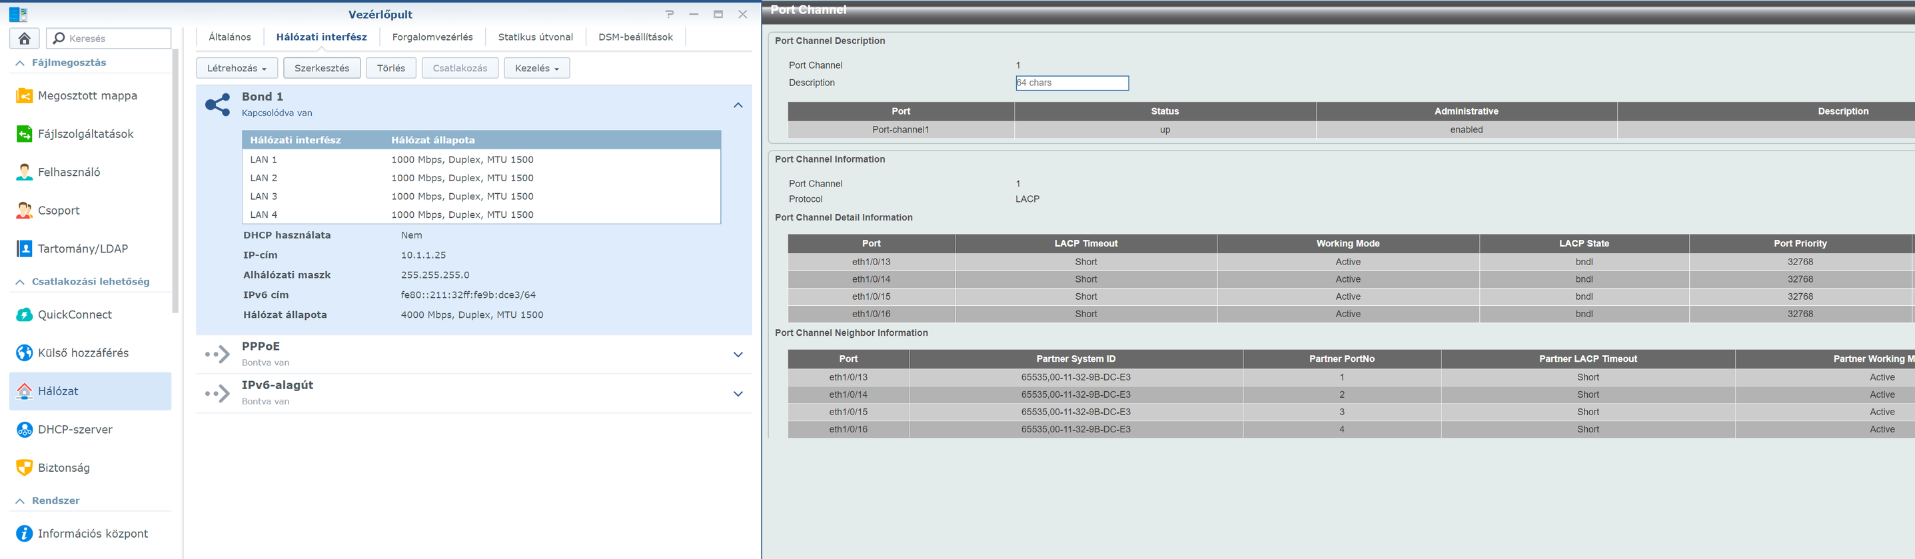
Task: Click the PPPoE connection arrow icon
Action: point(218,354)
